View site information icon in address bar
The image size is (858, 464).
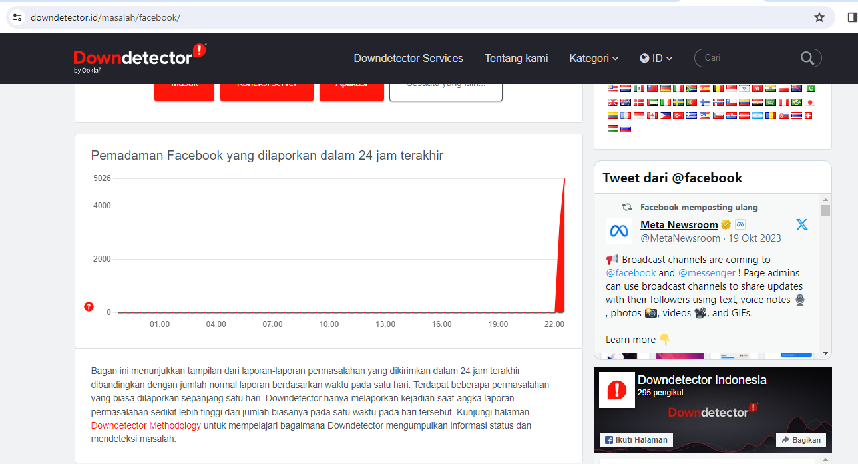click(17, 17)
